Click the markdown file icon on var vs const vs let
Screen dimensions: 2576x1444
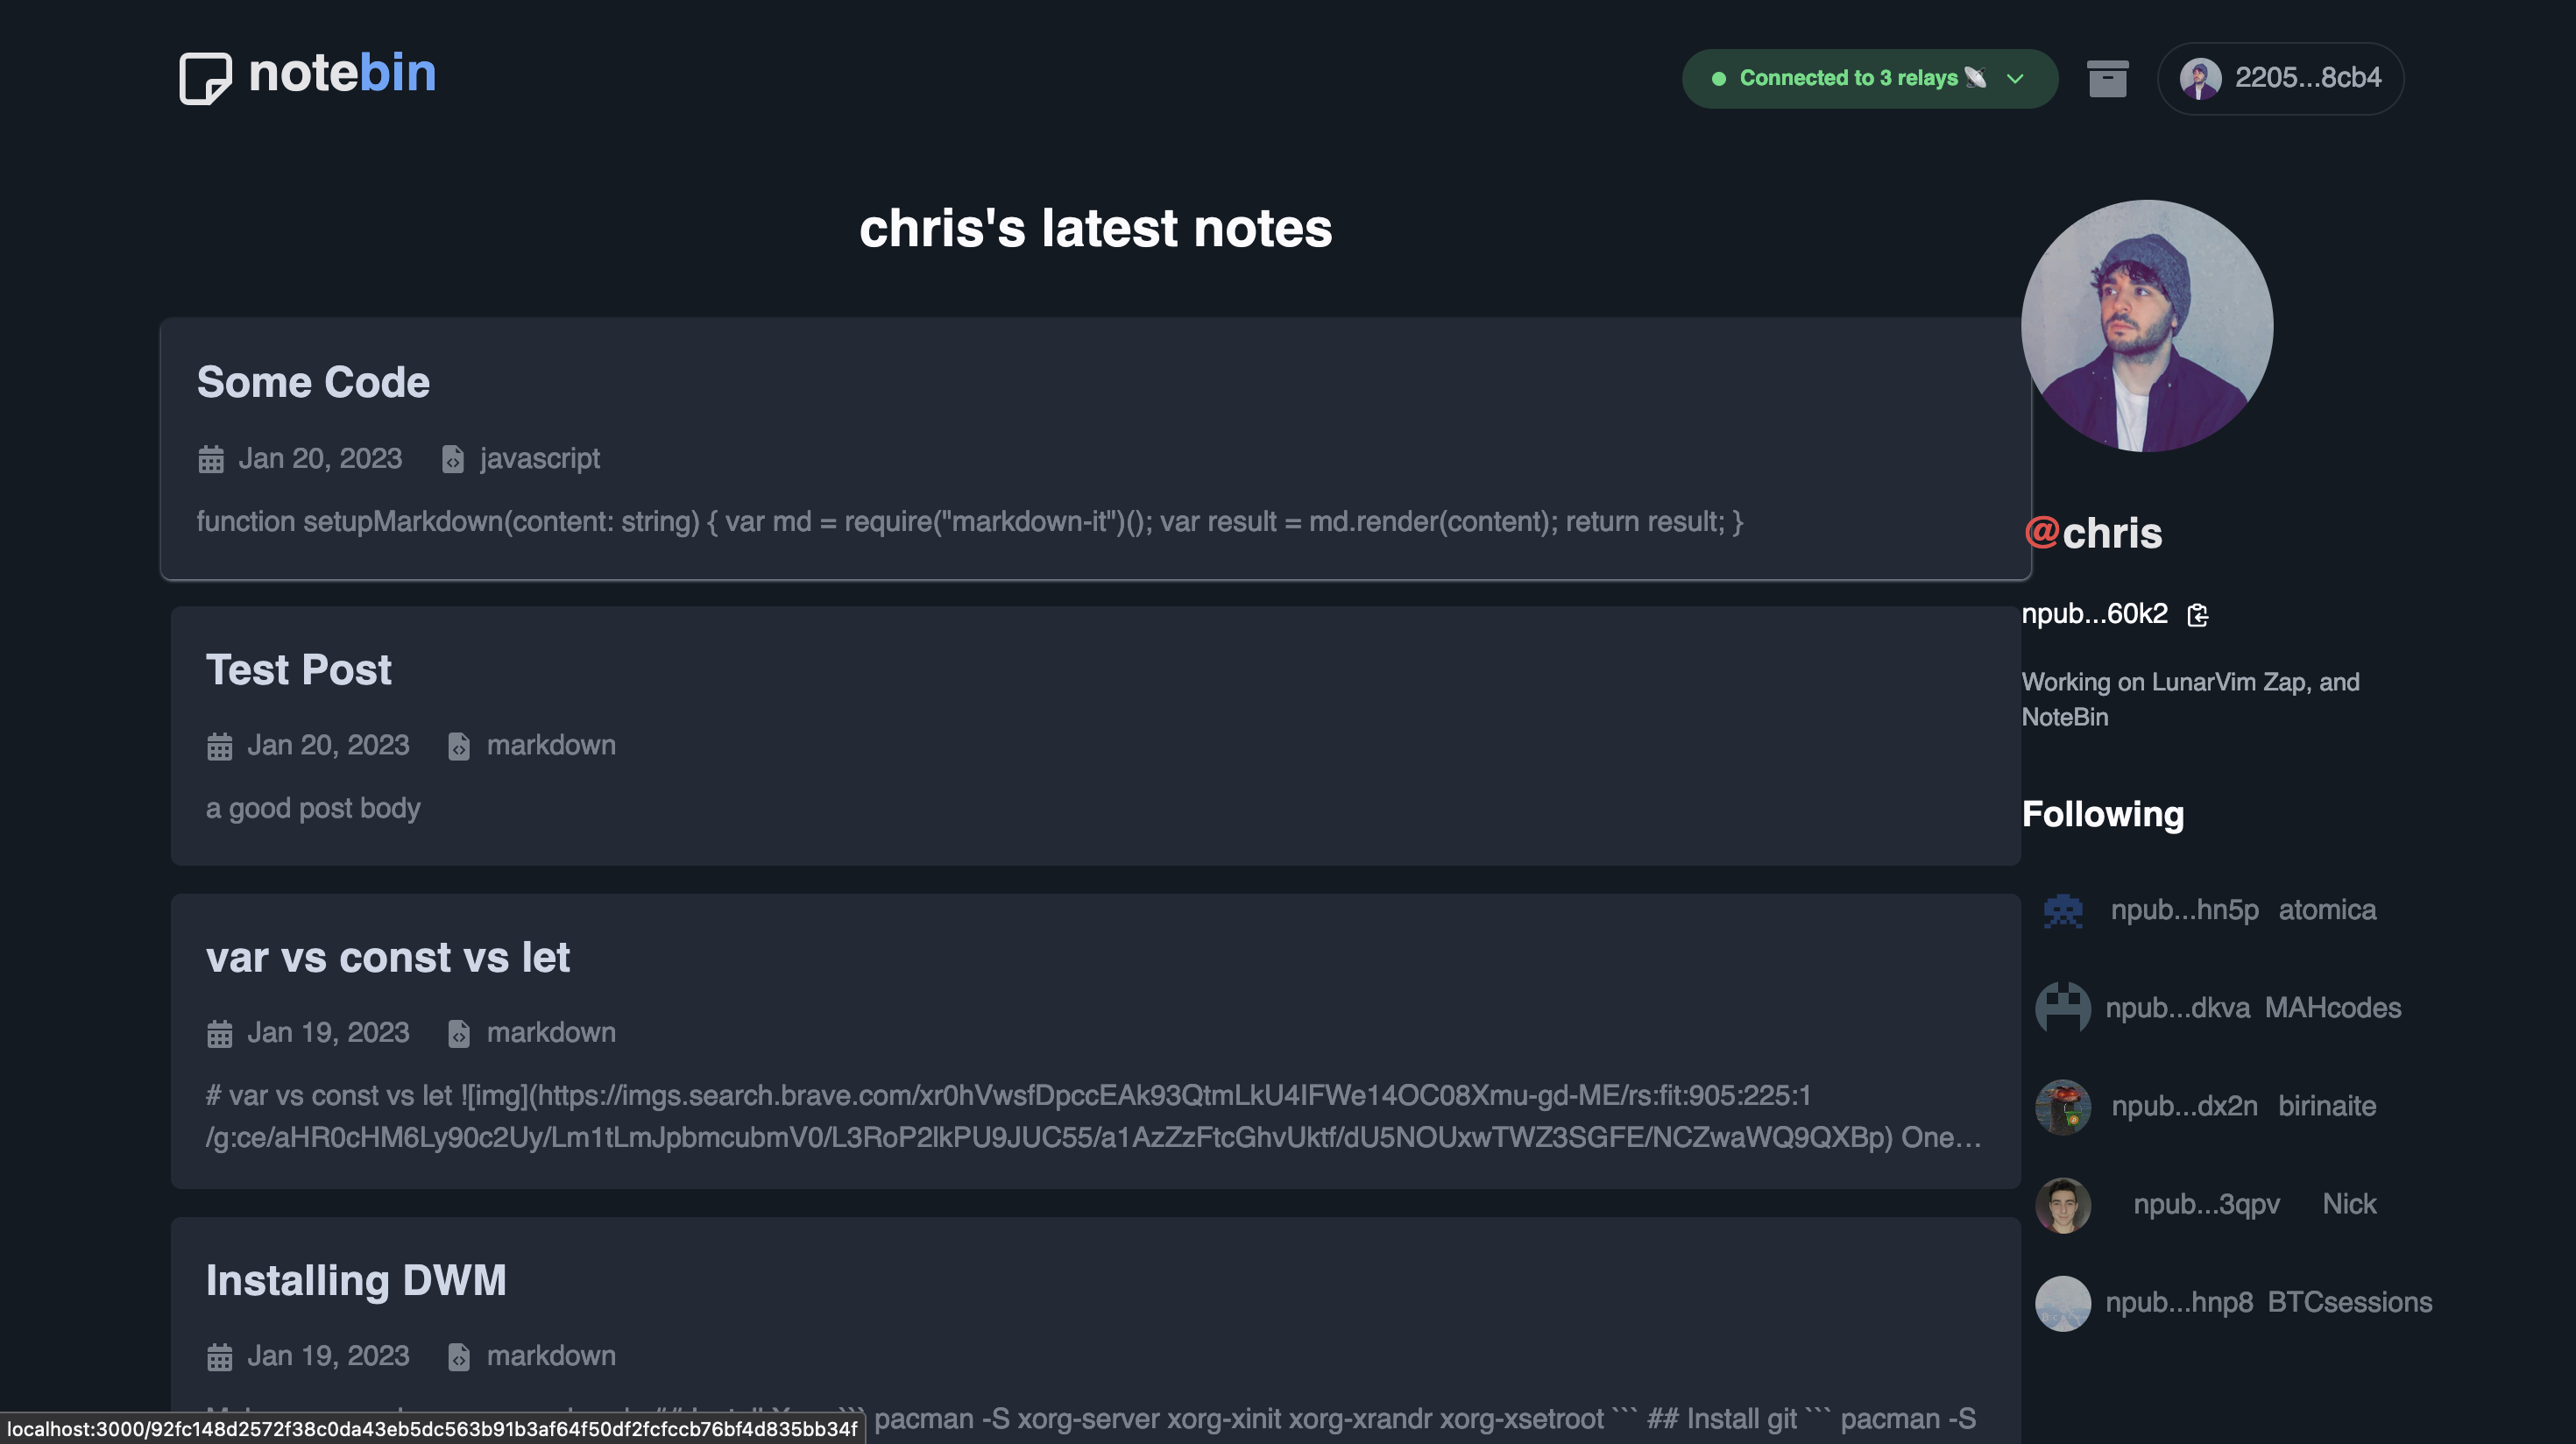tap(459, 1033)
